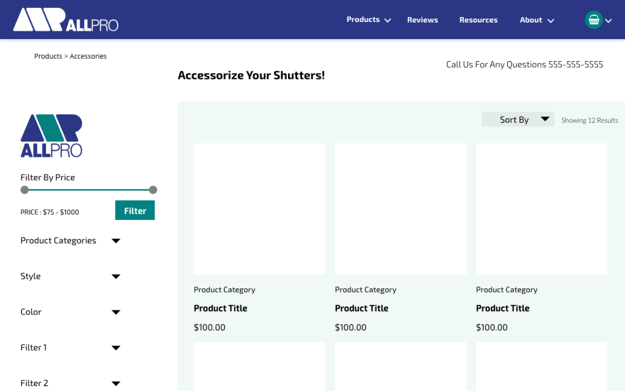Expand the About menu
625x391 pixels.
[536, 20]
